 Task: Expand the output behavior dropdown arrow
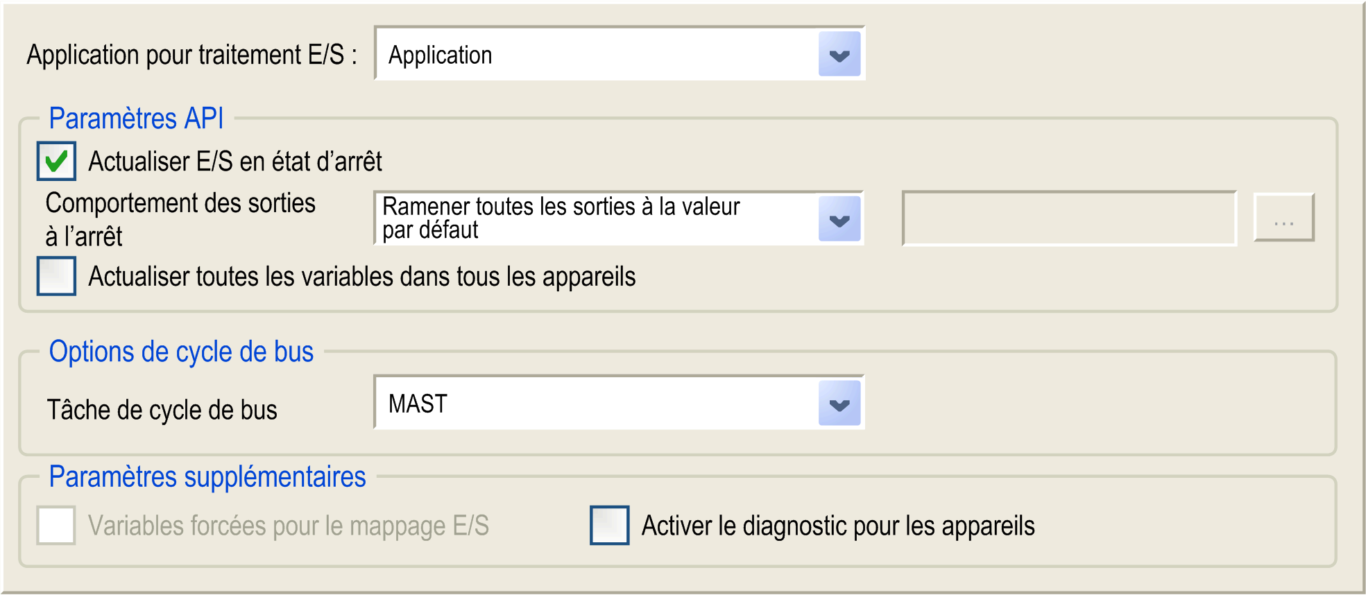pyautogui.click(x=839, y=219)
